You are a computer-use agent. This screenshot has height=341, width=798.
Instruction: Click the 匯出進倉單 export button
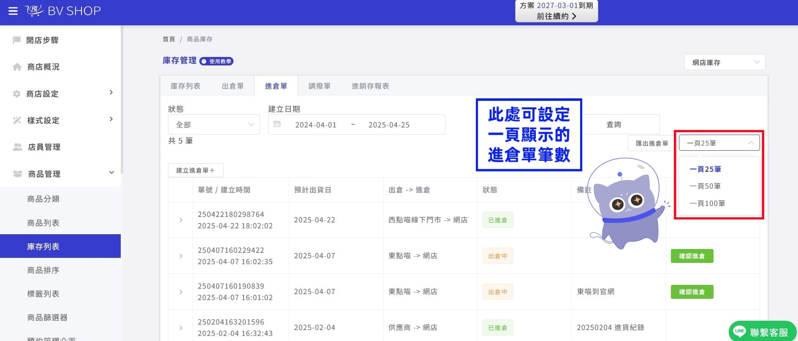[652, 143]
